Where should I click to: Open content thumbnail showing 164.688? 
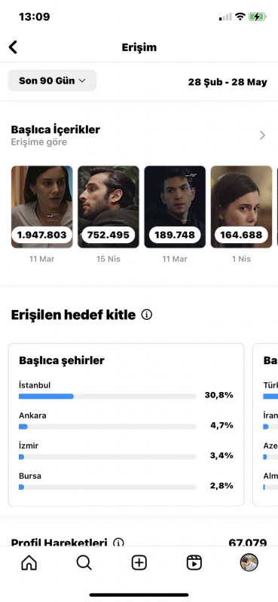coord(242,206)
